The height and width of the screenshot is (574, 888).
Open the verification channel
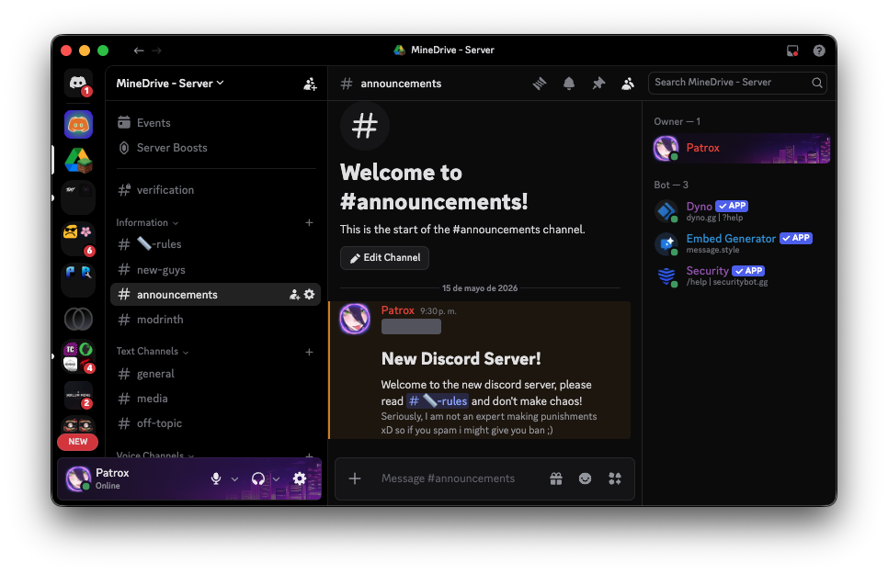(x=215, y=190)
